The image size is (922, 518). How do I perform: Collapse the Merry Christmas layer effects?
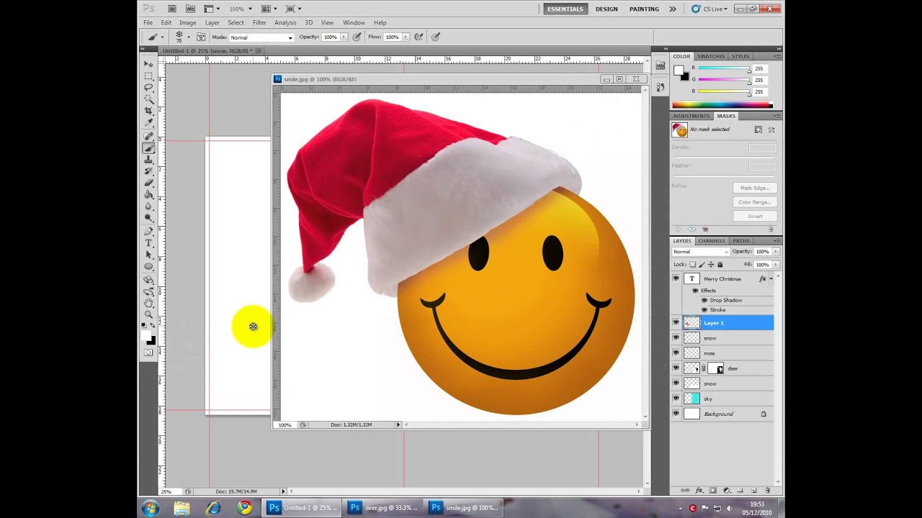tap(771, 278)
